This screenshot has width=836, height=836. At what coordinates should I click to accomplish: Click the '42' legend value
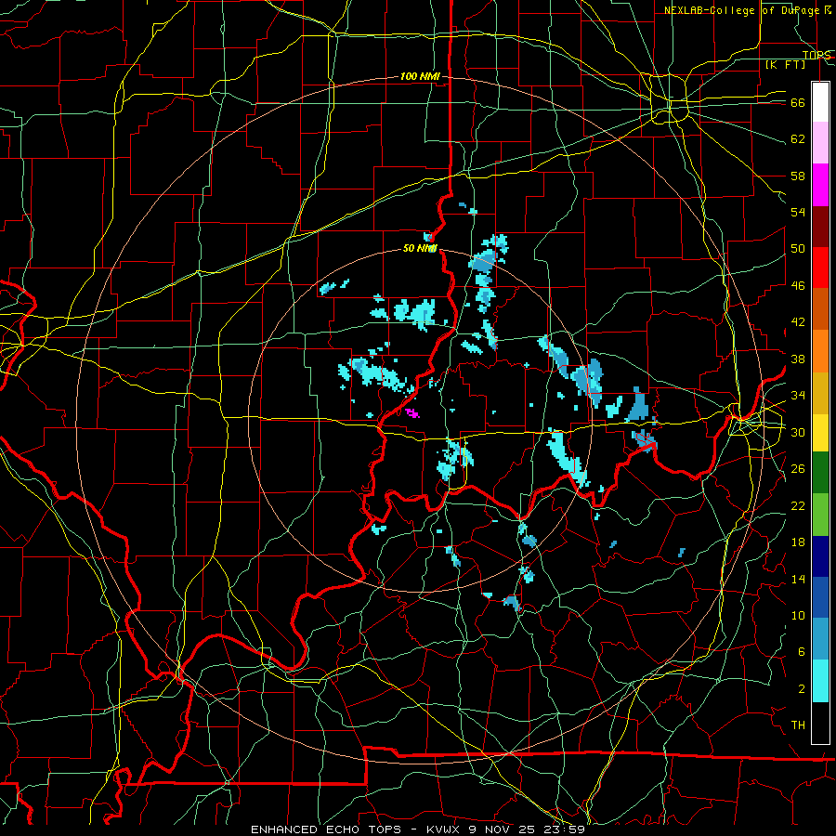click(798, 322)
